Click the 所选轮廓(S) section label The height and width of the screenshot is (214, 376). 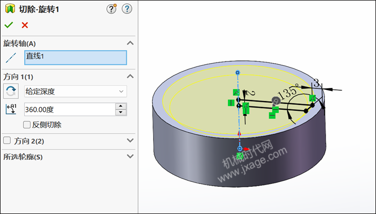click(23, 157)
